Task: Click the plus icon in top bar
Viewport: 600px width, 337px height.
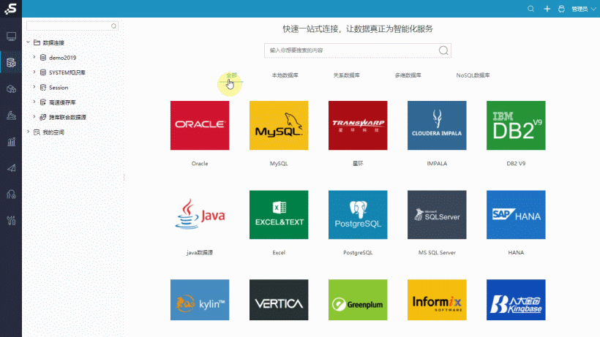Action: click(547, 9)
